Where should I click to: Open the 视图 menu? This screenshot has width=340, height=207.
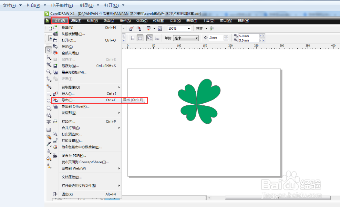[92, 21]
